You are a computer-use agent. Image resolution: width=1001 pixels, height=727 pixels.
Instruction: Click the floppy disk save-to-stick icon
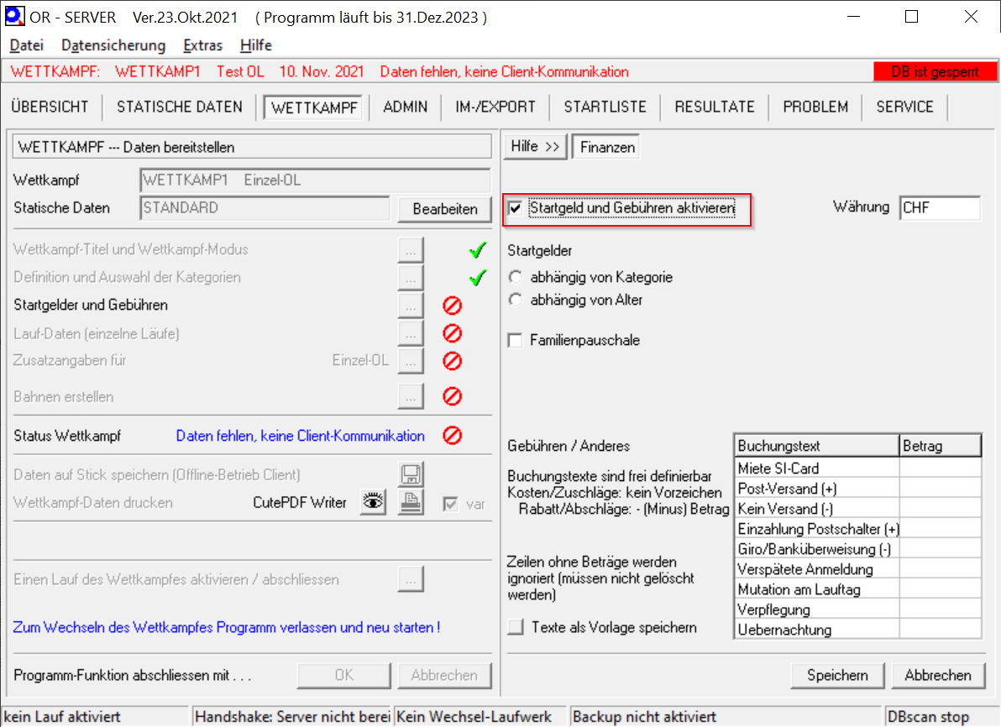(x=411, y=474)
